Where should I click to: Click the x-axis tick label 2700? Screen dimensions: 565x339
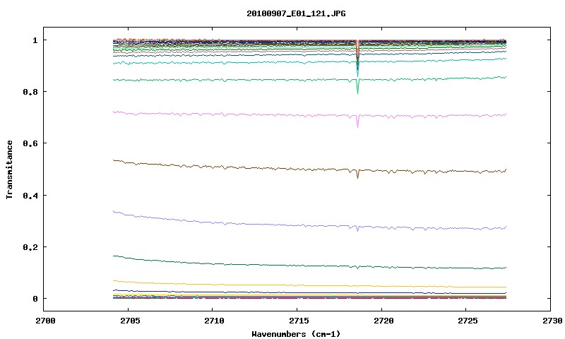point(45,321)
